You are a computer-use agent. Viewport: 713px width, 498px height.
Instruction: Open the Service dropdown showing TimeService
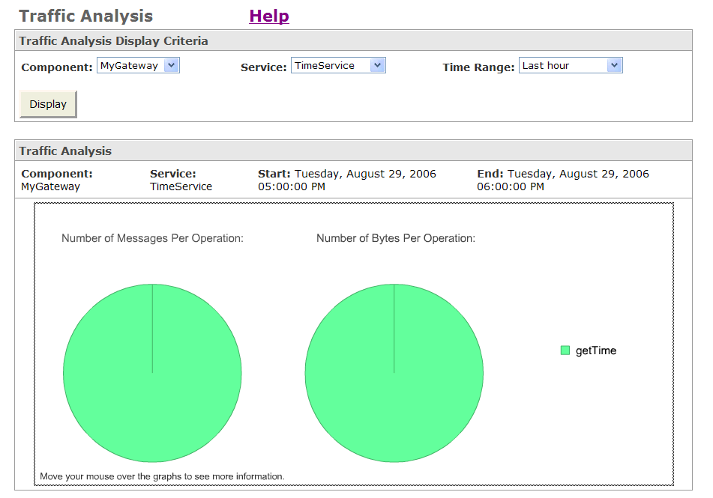click(338, 65)
